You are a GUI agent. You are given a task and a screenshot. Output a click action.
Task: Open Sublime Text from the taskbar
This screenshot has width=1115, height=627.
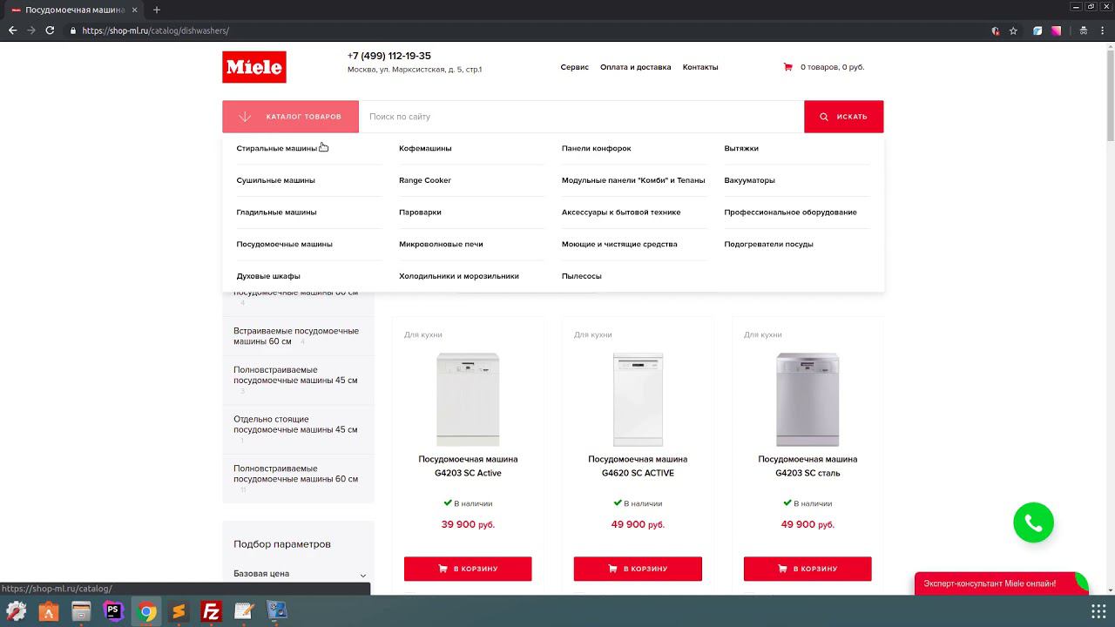pos(179,611)
